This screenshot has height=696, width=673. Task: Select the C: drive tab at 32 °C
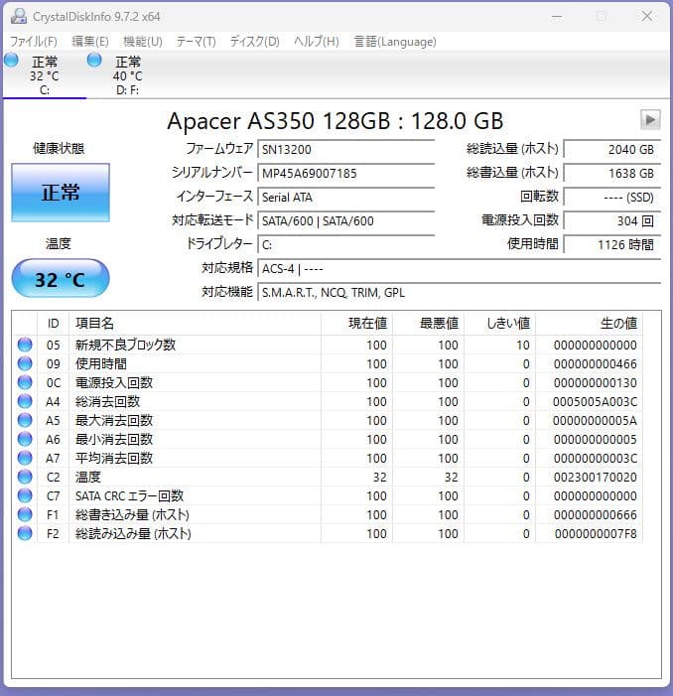coord(45,75)
